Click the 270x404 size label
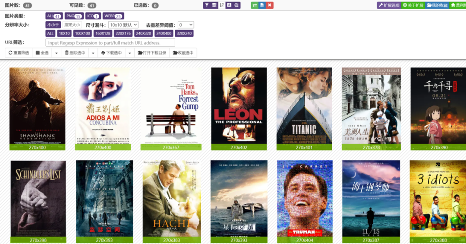Screen dimensions: 466x244 (305, 240)
